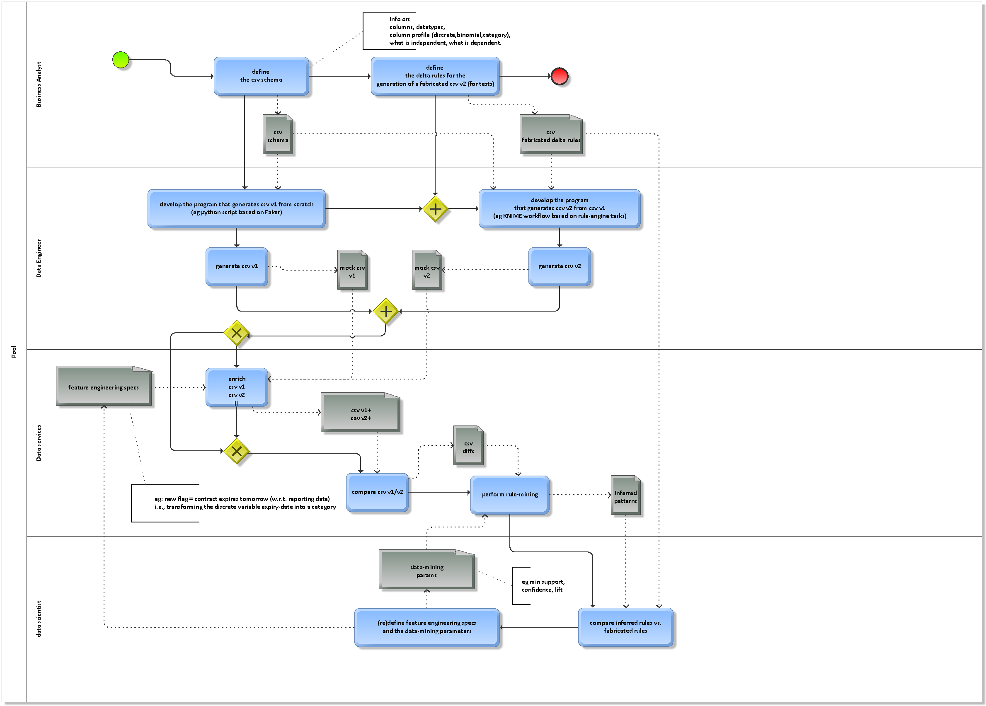This screenshot has height=706, width=986.
Task: Click the mock csv v2 document shape
Action: 427,271
